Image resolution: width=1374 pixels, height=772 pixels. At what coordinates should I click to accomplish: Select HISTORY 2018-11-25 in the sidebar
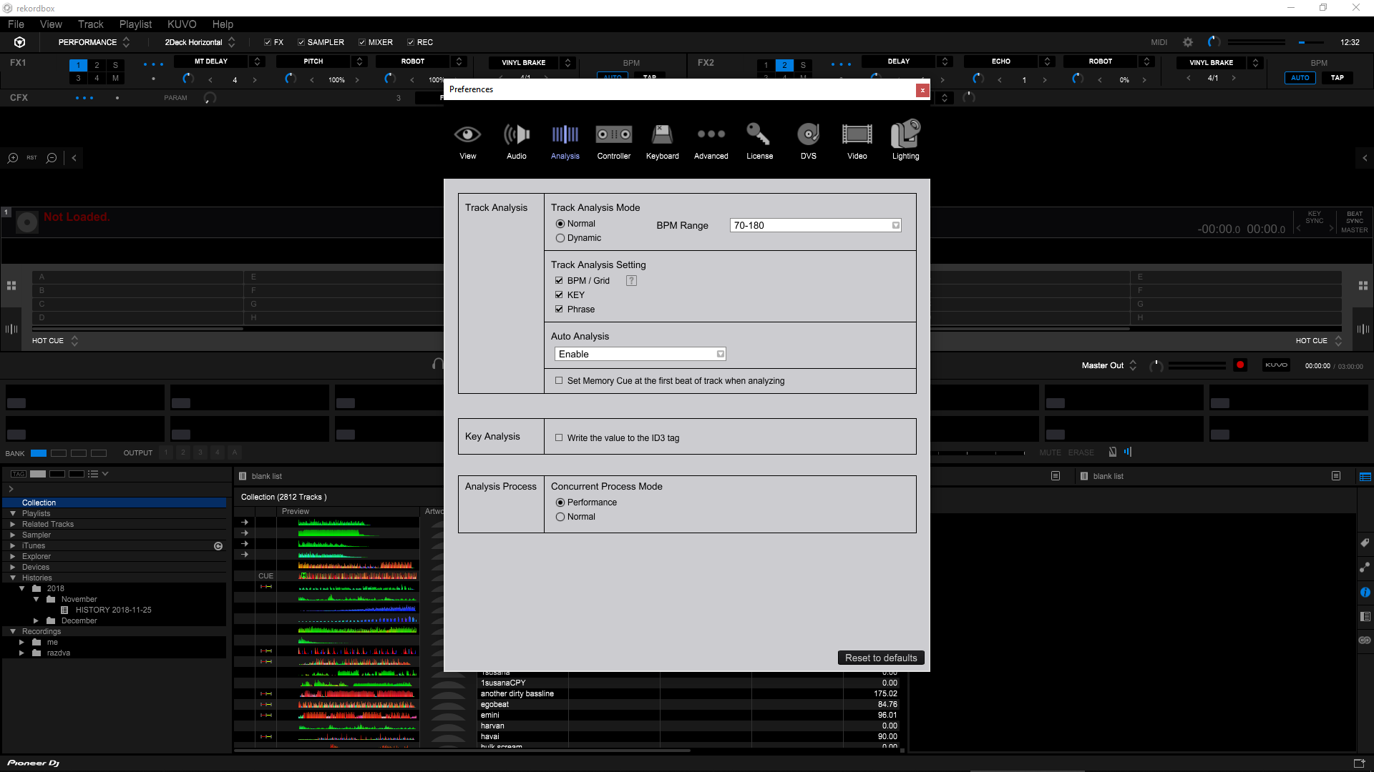coord(113,610)
